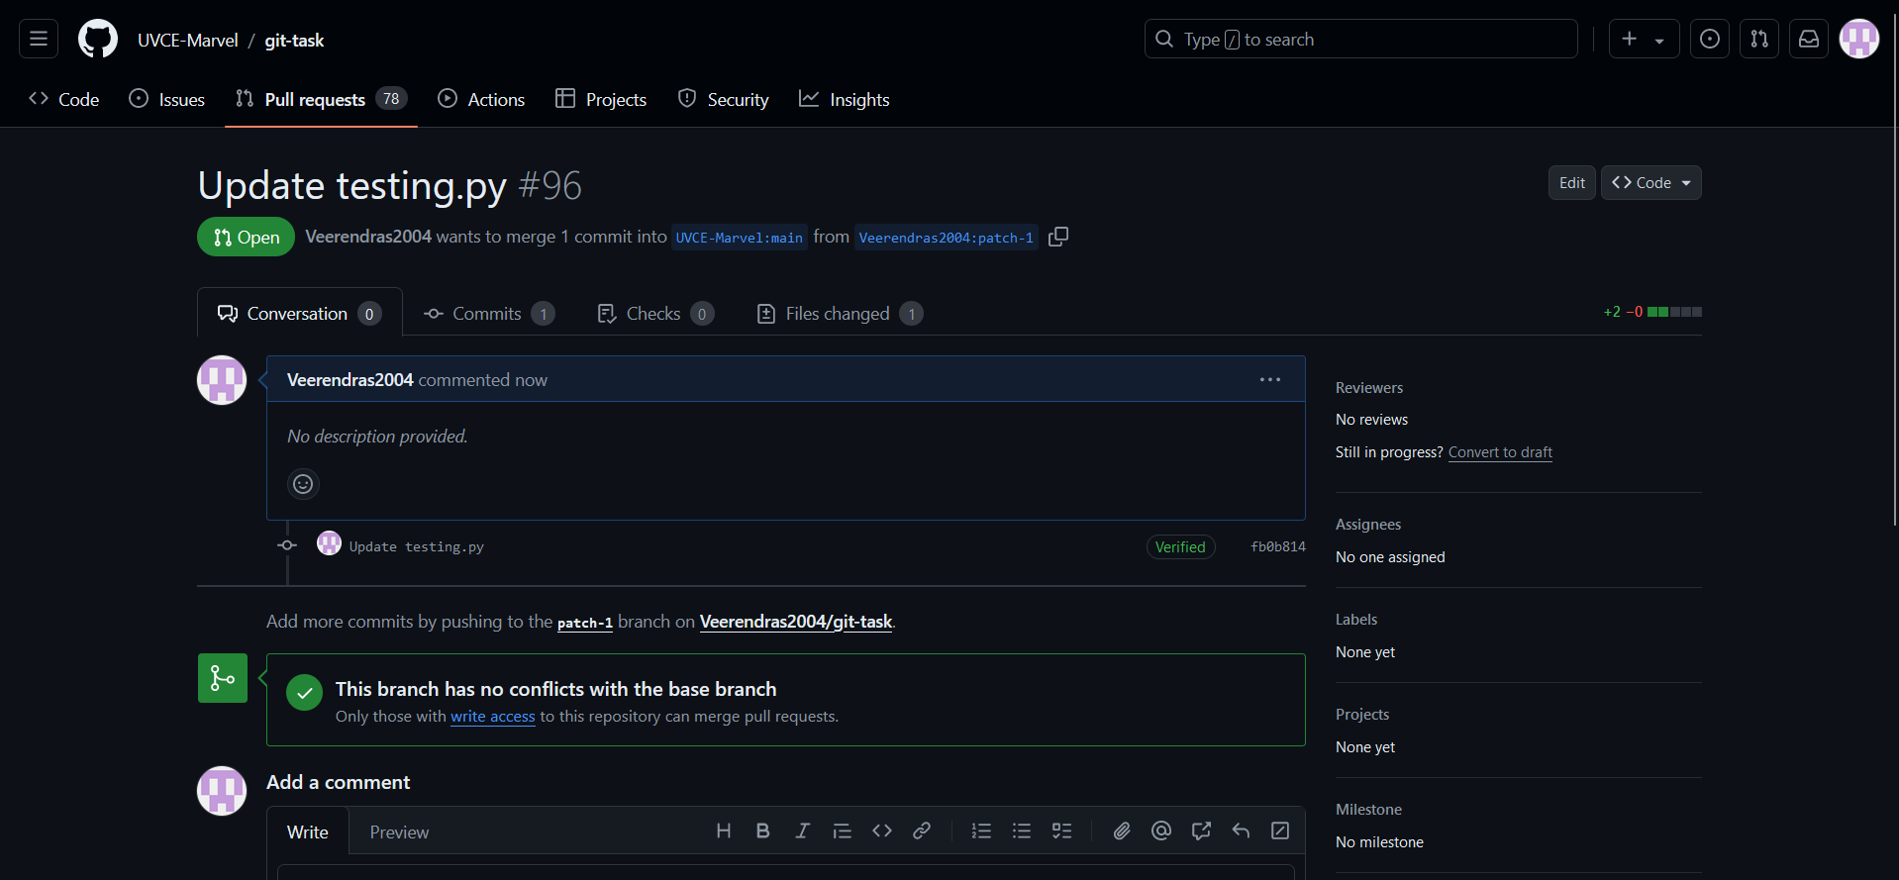This screenshot has width=1899, height=880.
Task: Open the write access help link
Action: (x=493, y=716)
